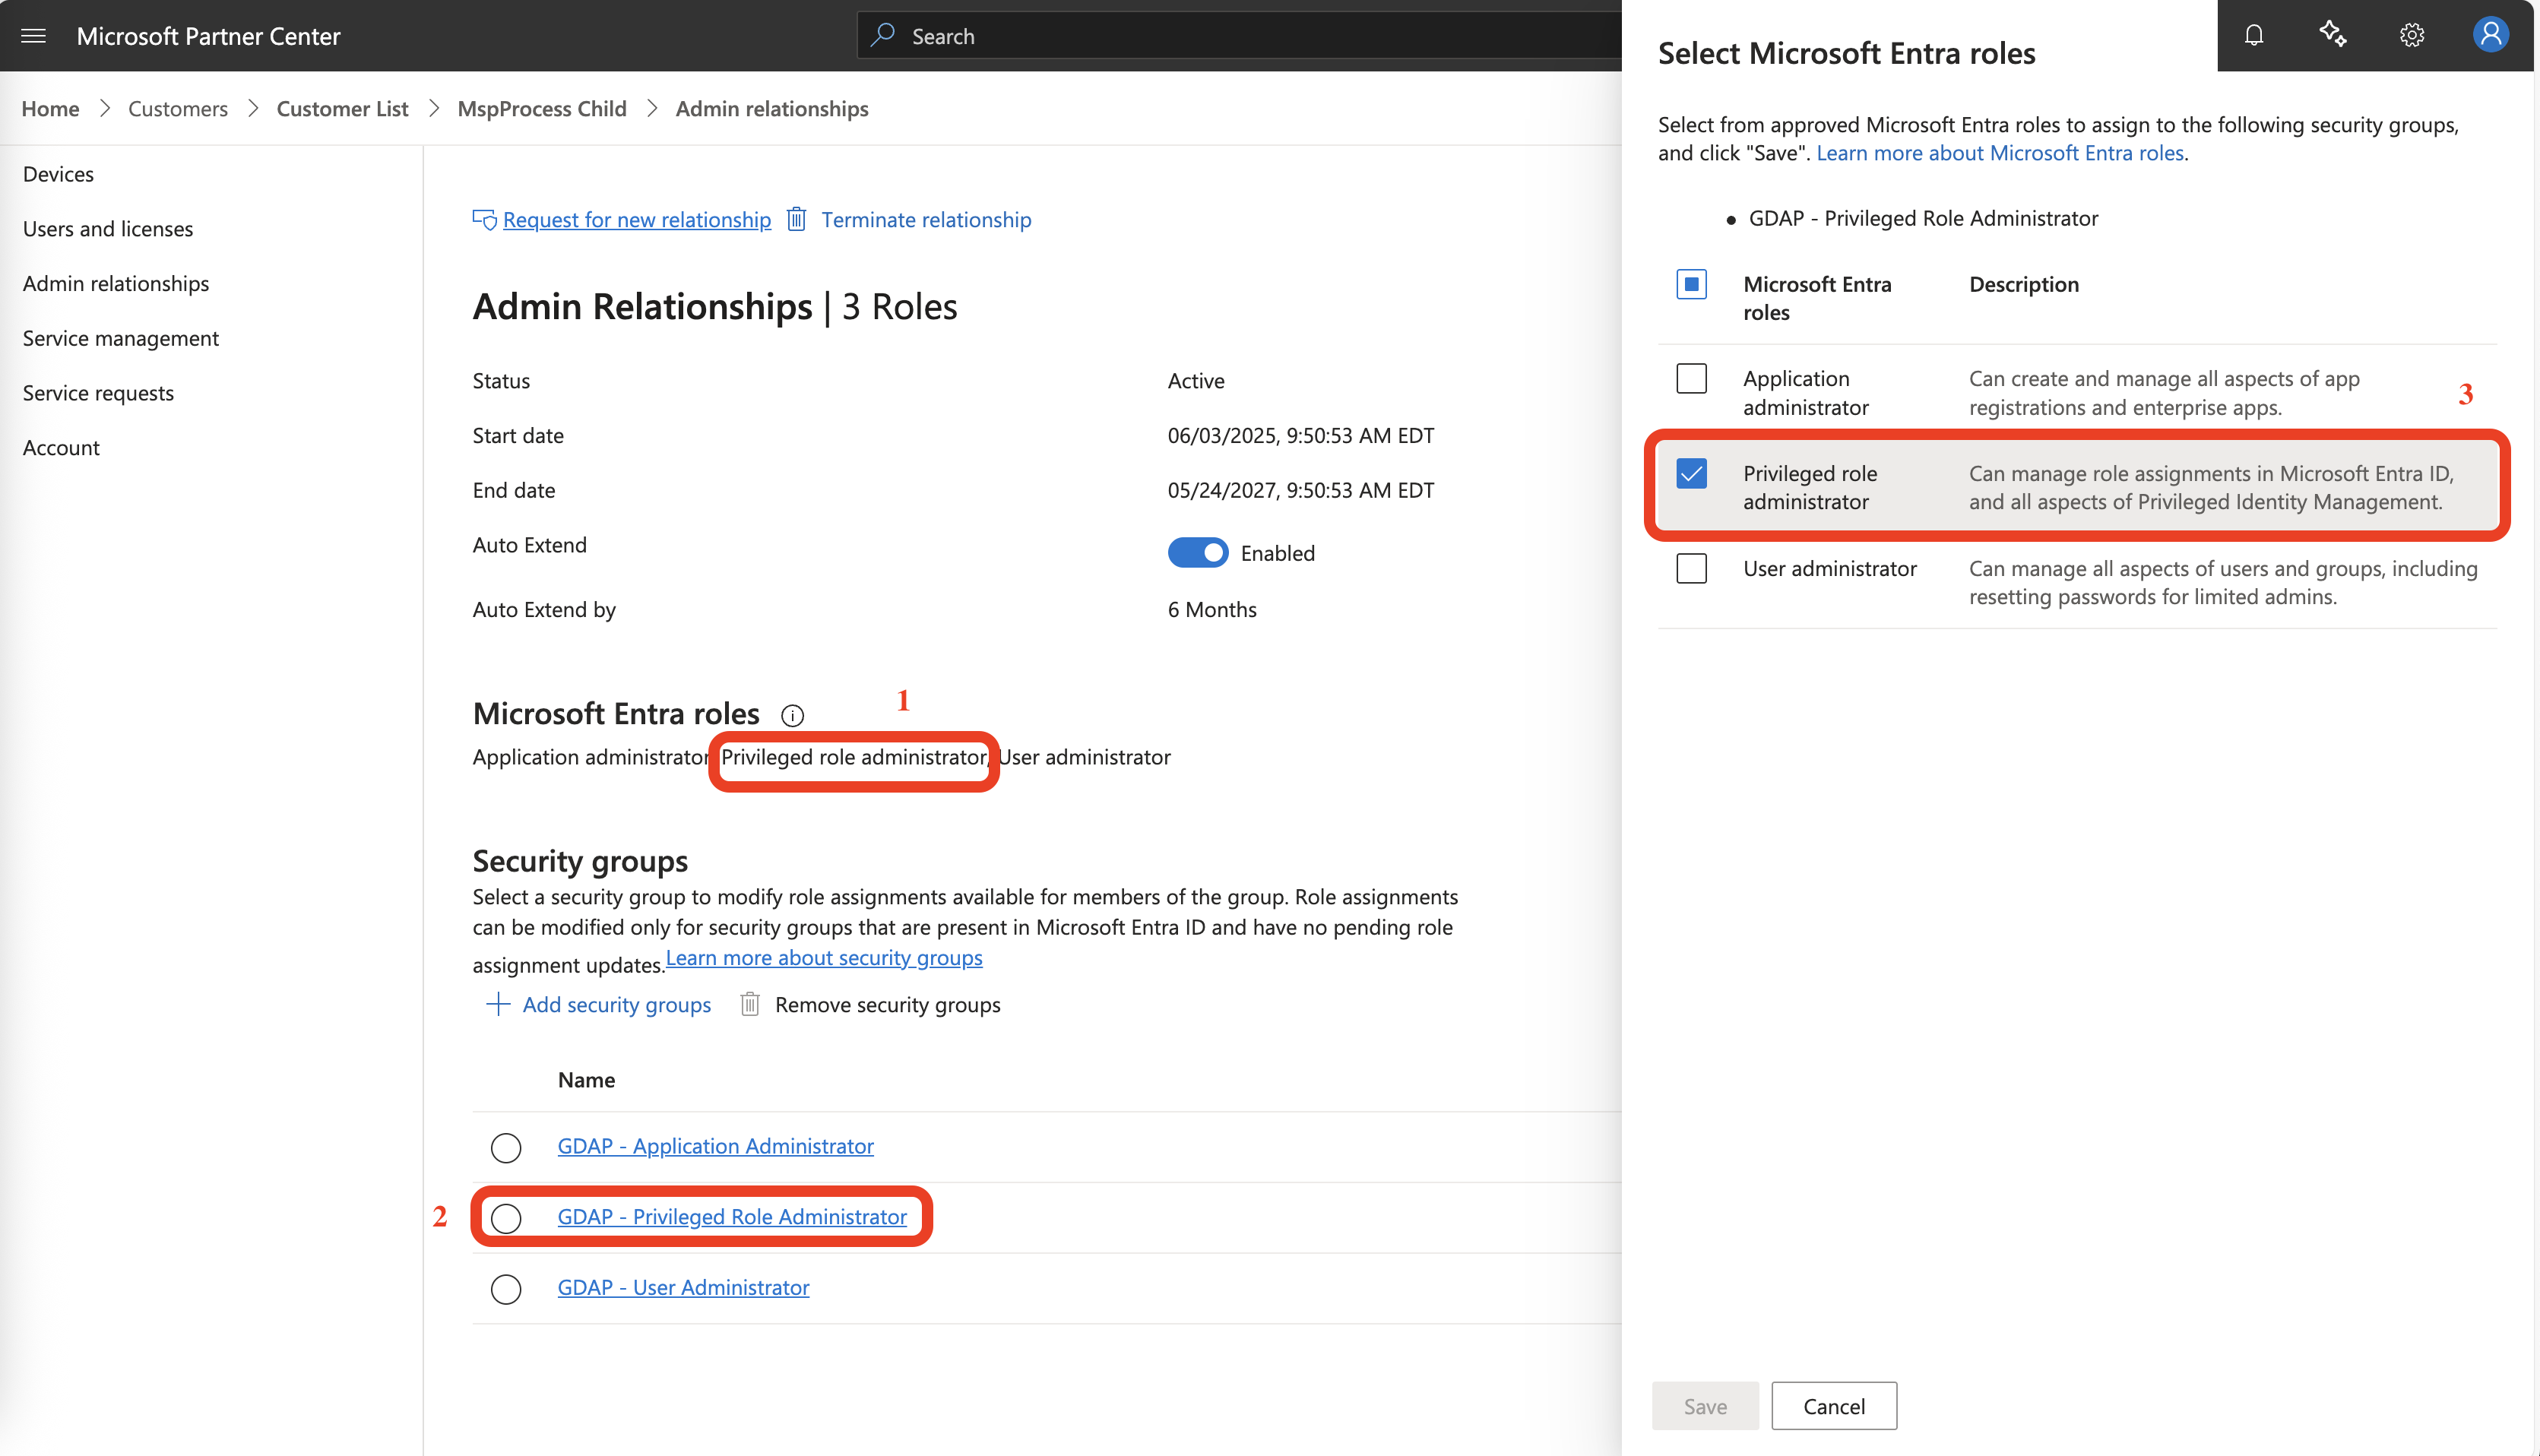Open the notifications bell
Screen dimensions: 2540x1456
tap(2253, 35)
